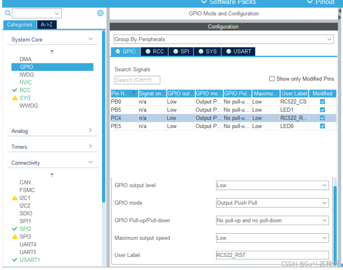Click the SPI3 warning triangle icon
Screen dimensions: 343x270
(15, 237)
